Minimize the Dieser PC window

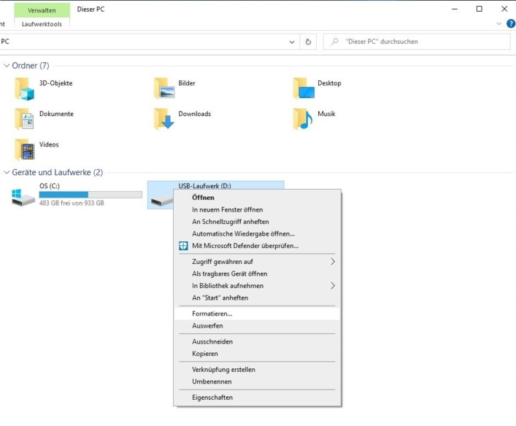tap(454, 9)
